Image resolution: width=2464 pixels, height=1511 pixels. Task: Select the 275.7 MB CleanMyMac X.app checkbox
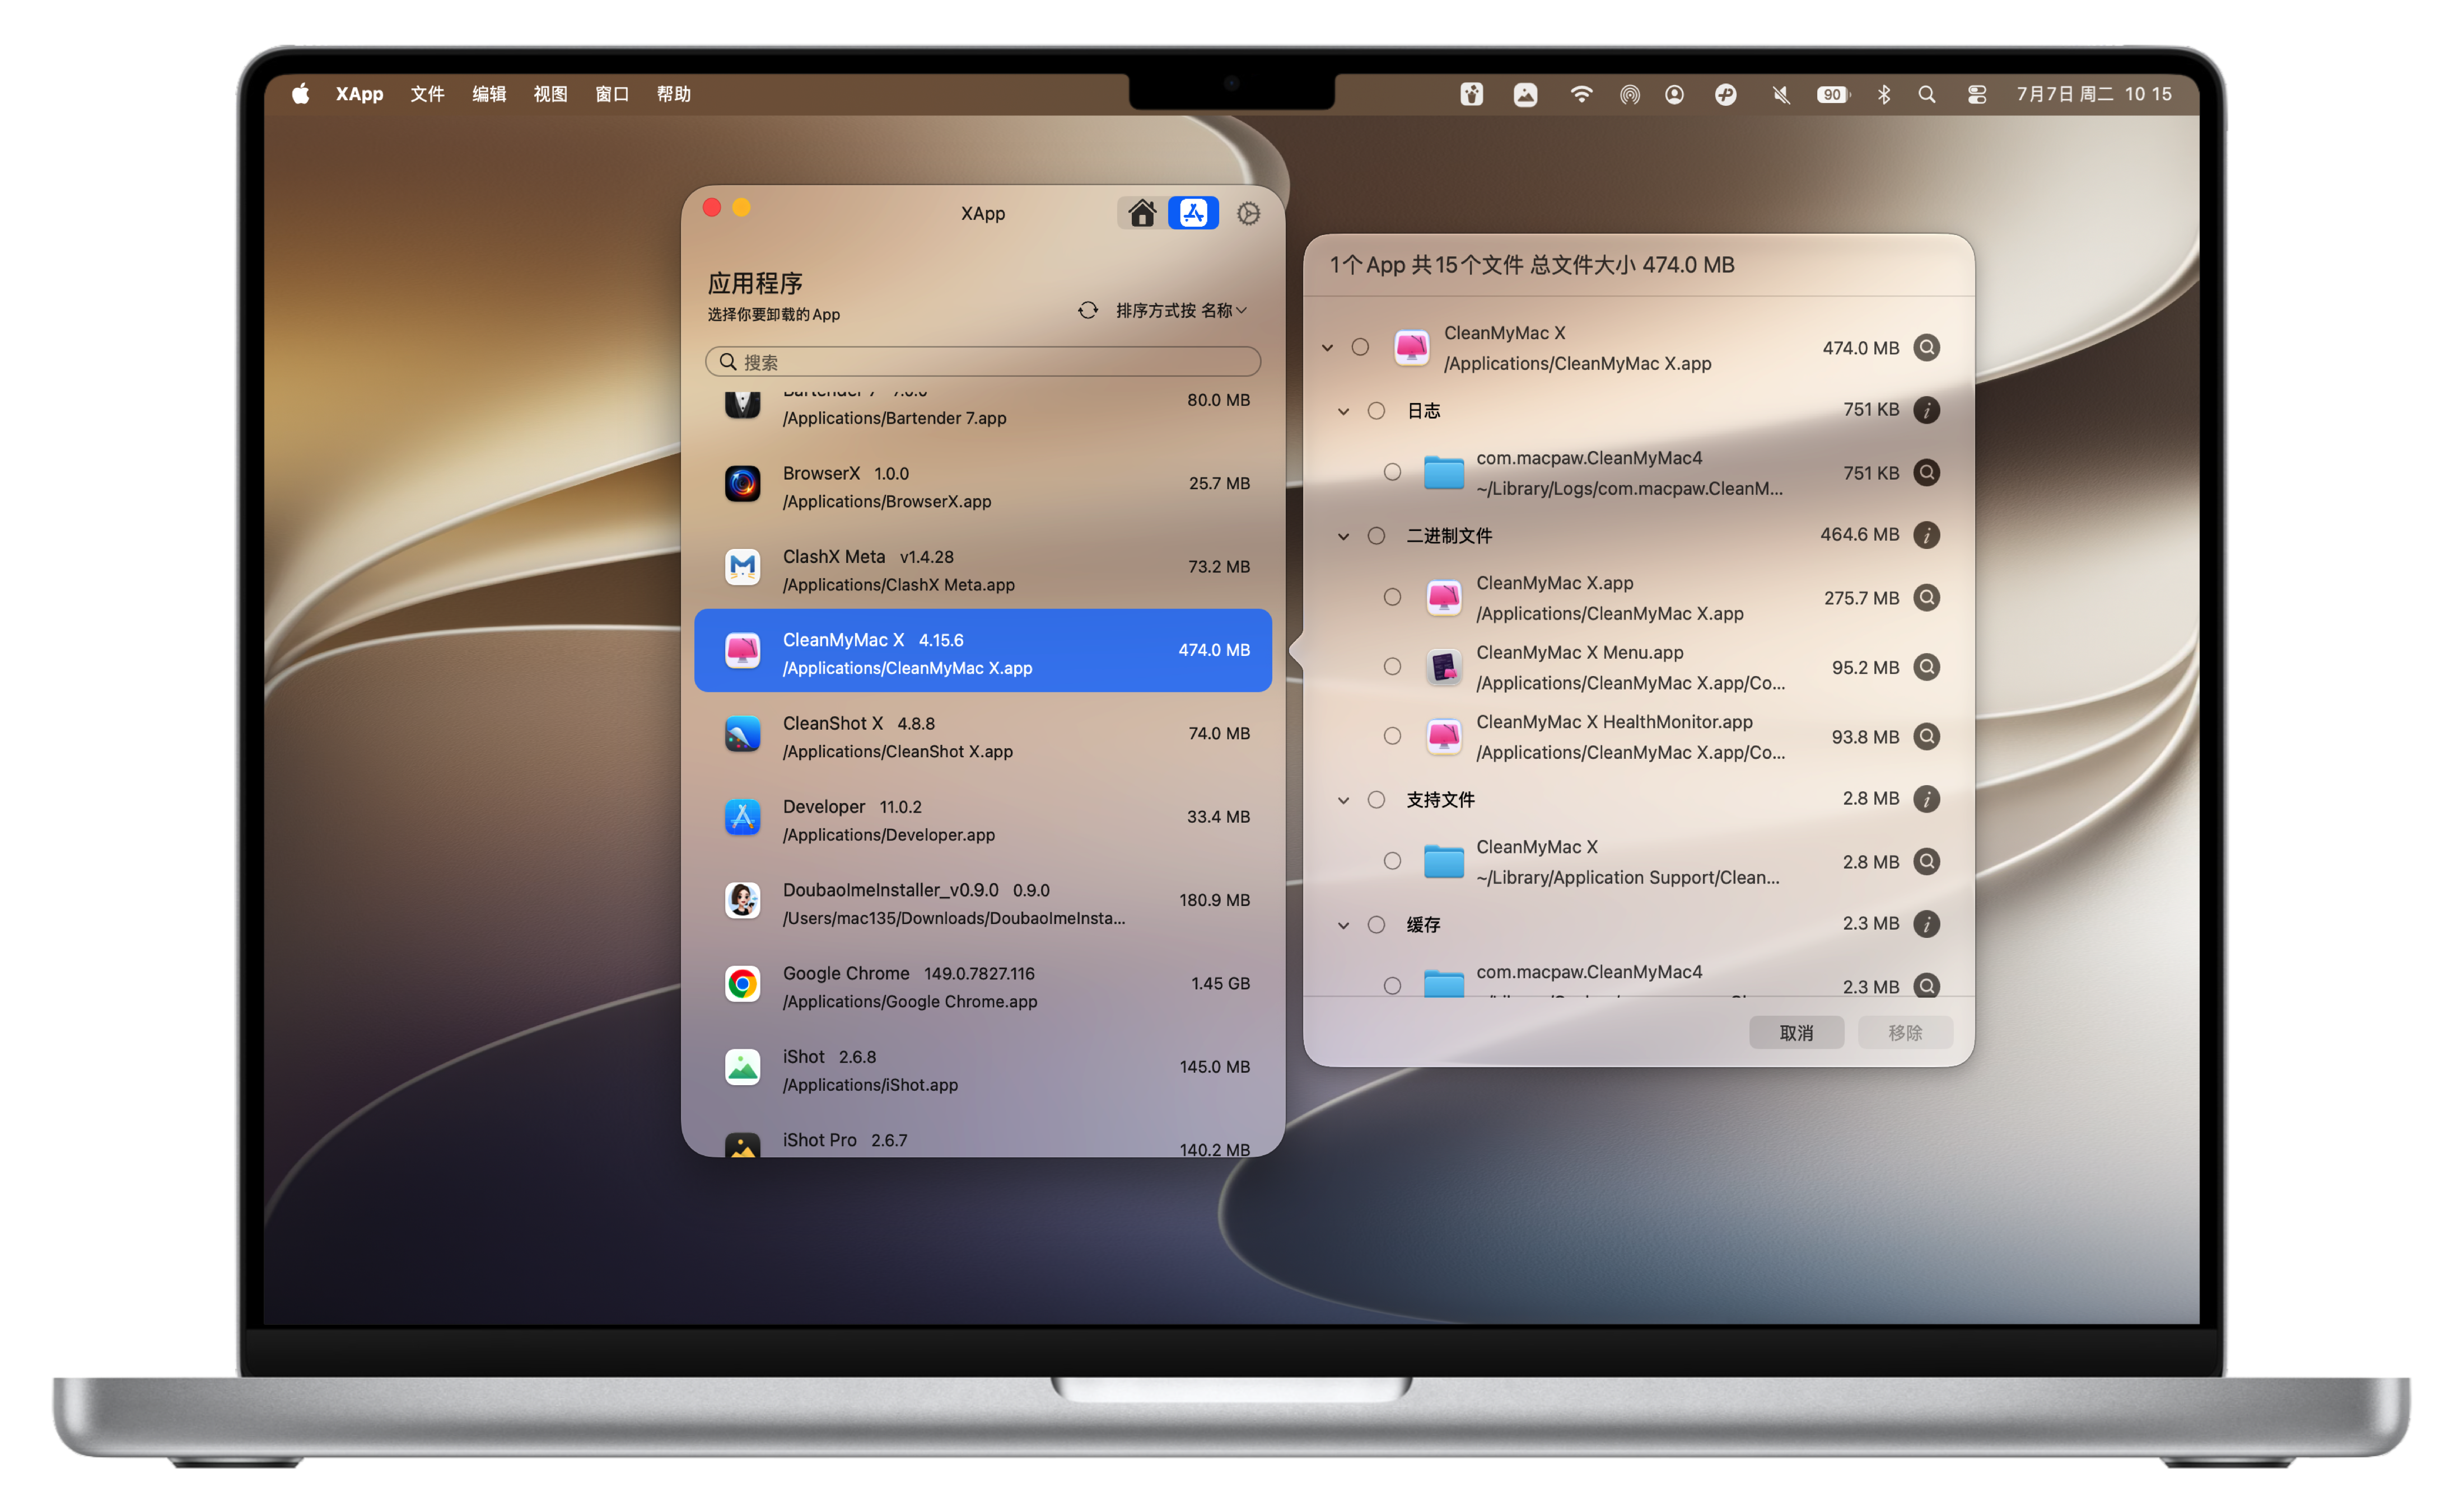[1392, 597]
